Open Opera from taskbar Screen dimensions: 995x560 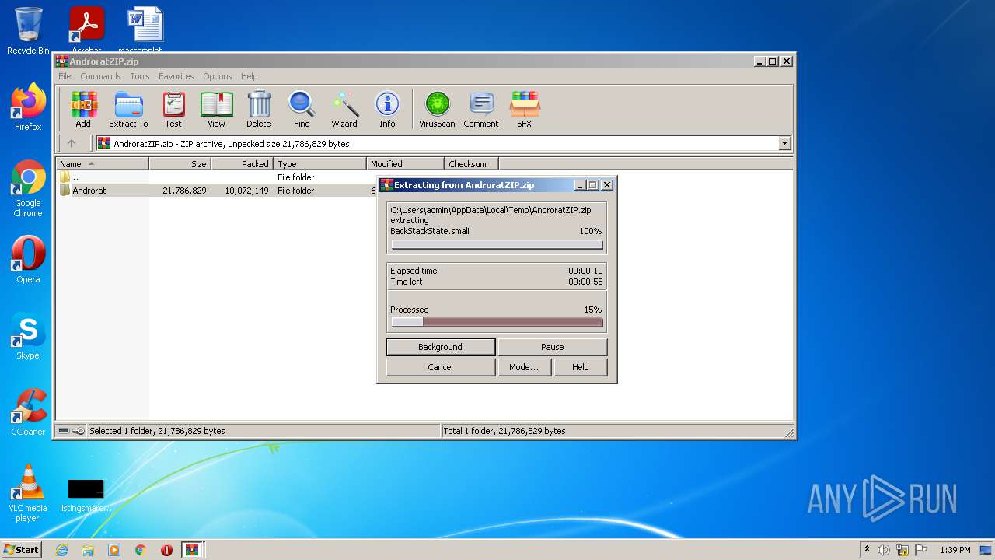(166, 550)
